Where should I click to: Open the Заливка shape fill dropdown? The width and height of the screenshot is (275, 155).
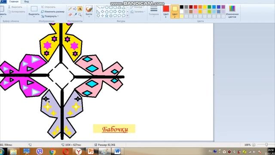point(138,12)
